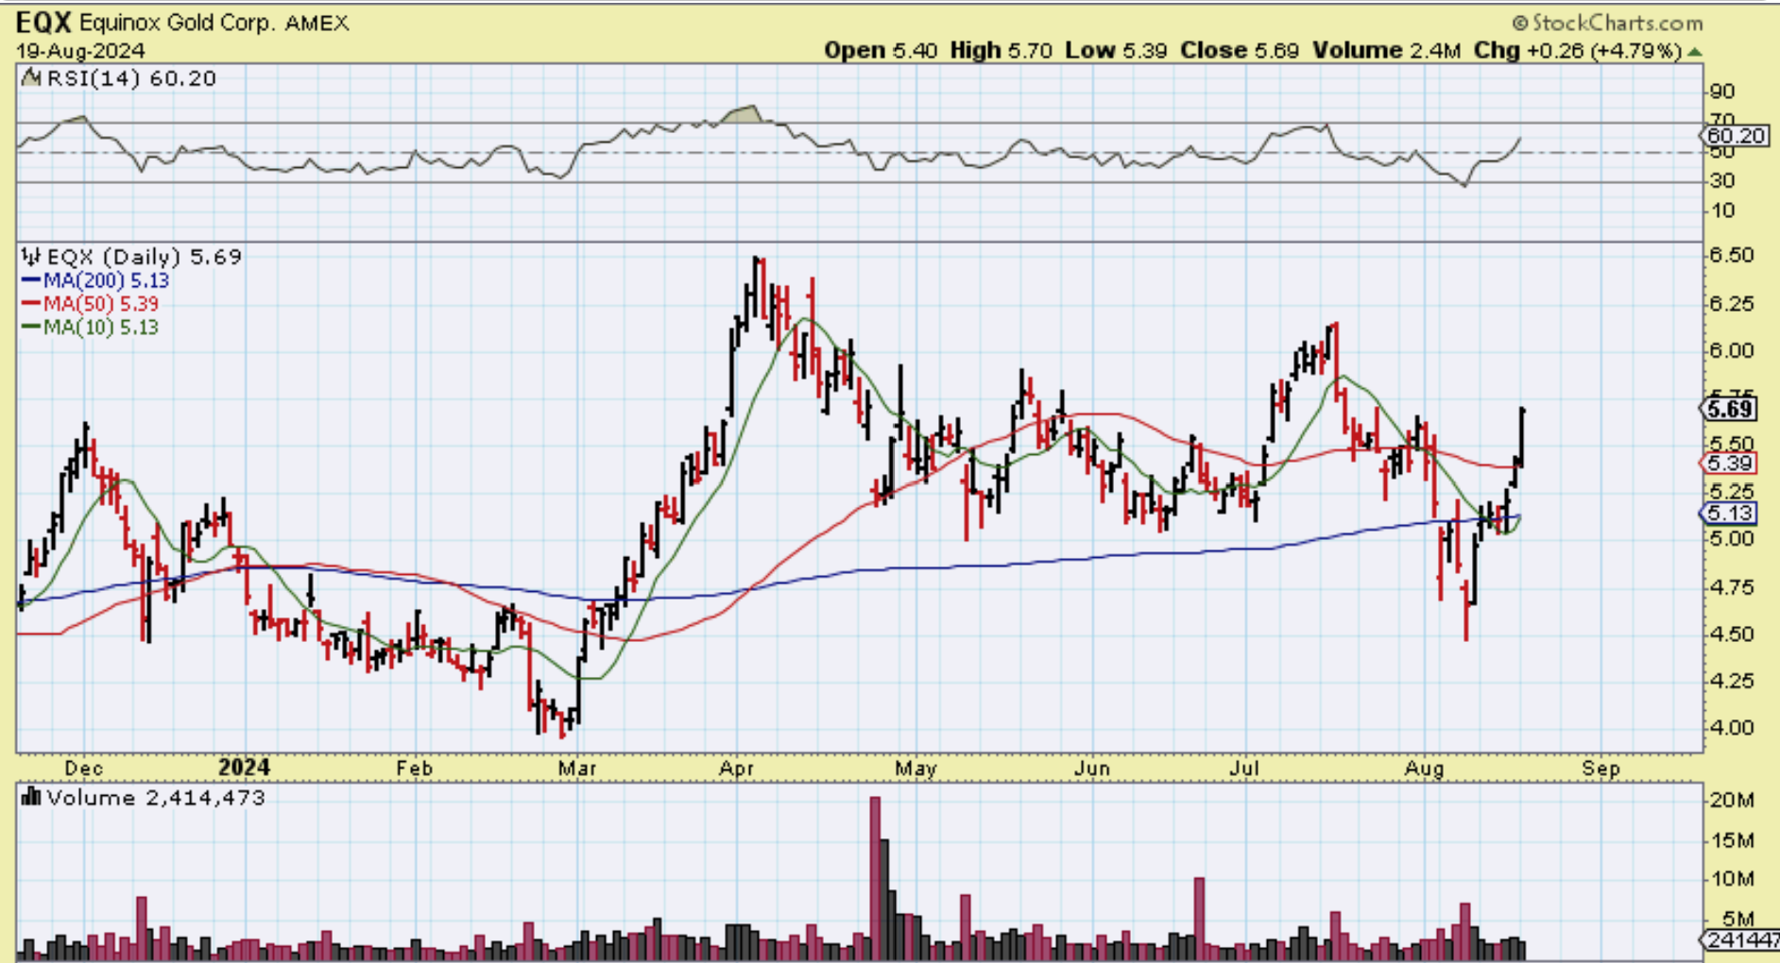Click the Low 5.39 value in the header

(x=1116, y=50)
